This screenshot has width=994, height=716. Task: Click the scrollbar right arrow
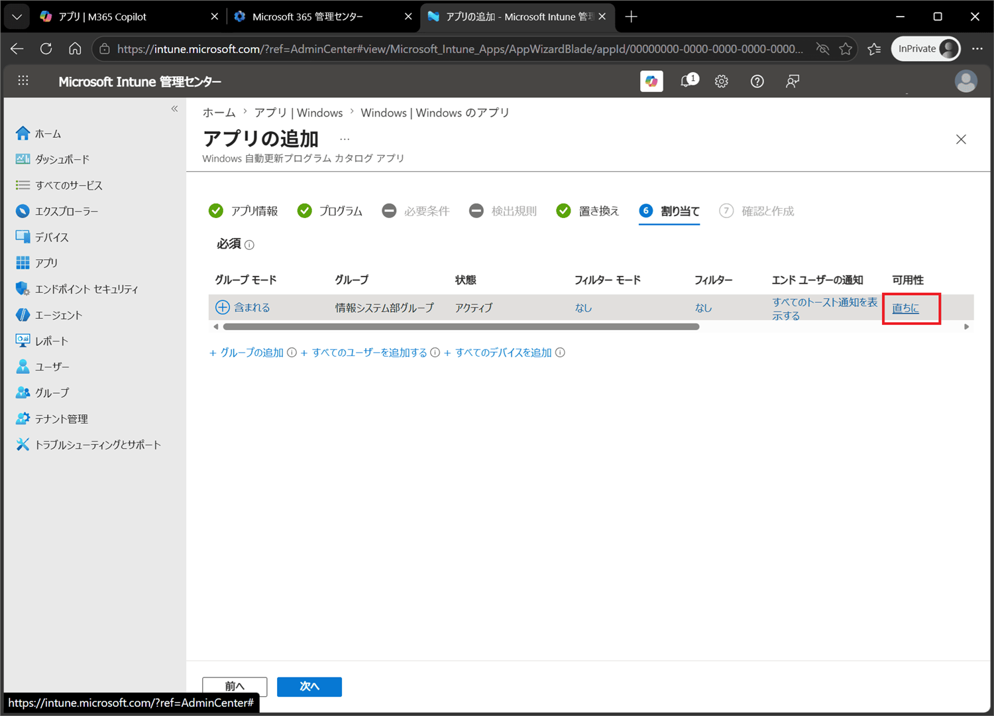pos(966,327)
